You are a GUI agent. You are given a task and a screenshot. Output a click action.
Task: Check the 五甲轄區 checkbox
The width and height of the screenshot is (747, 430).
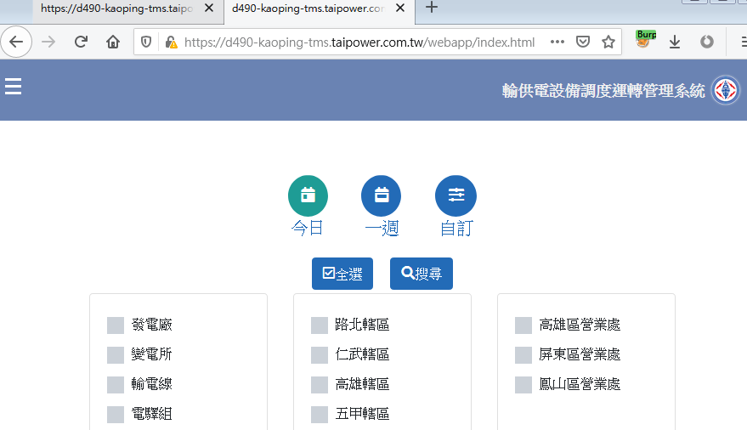click(320, 415)
